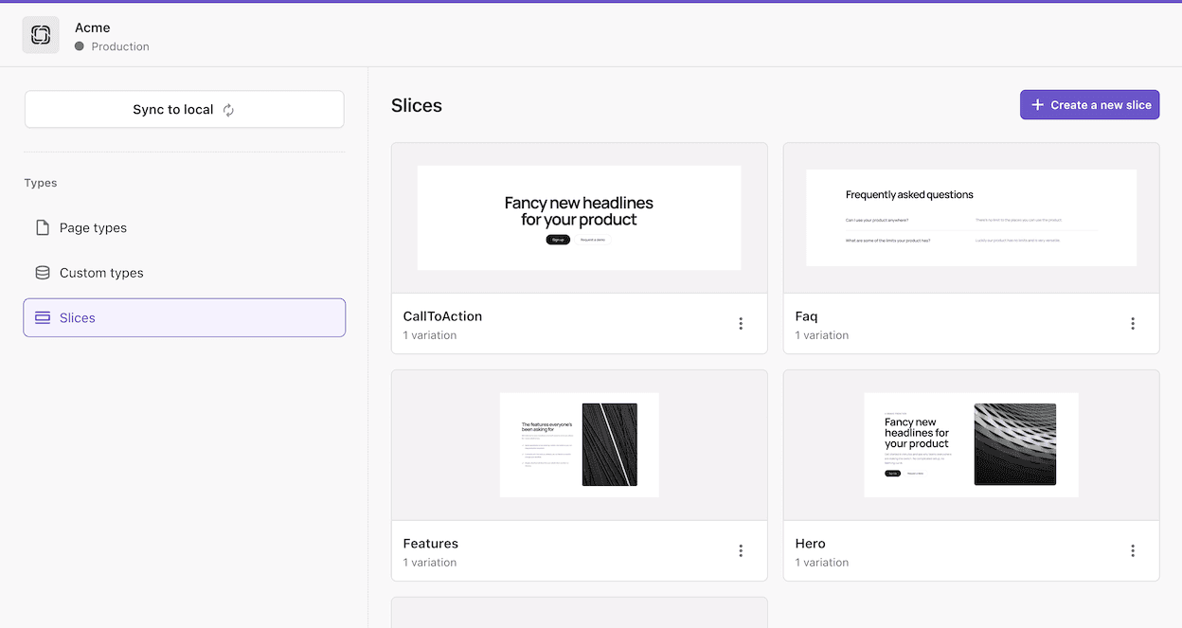Open the CallToAction slice preview thumbnail
Image resolution: width=1182 pixels, height=628 pixels.
click(580, 218)
